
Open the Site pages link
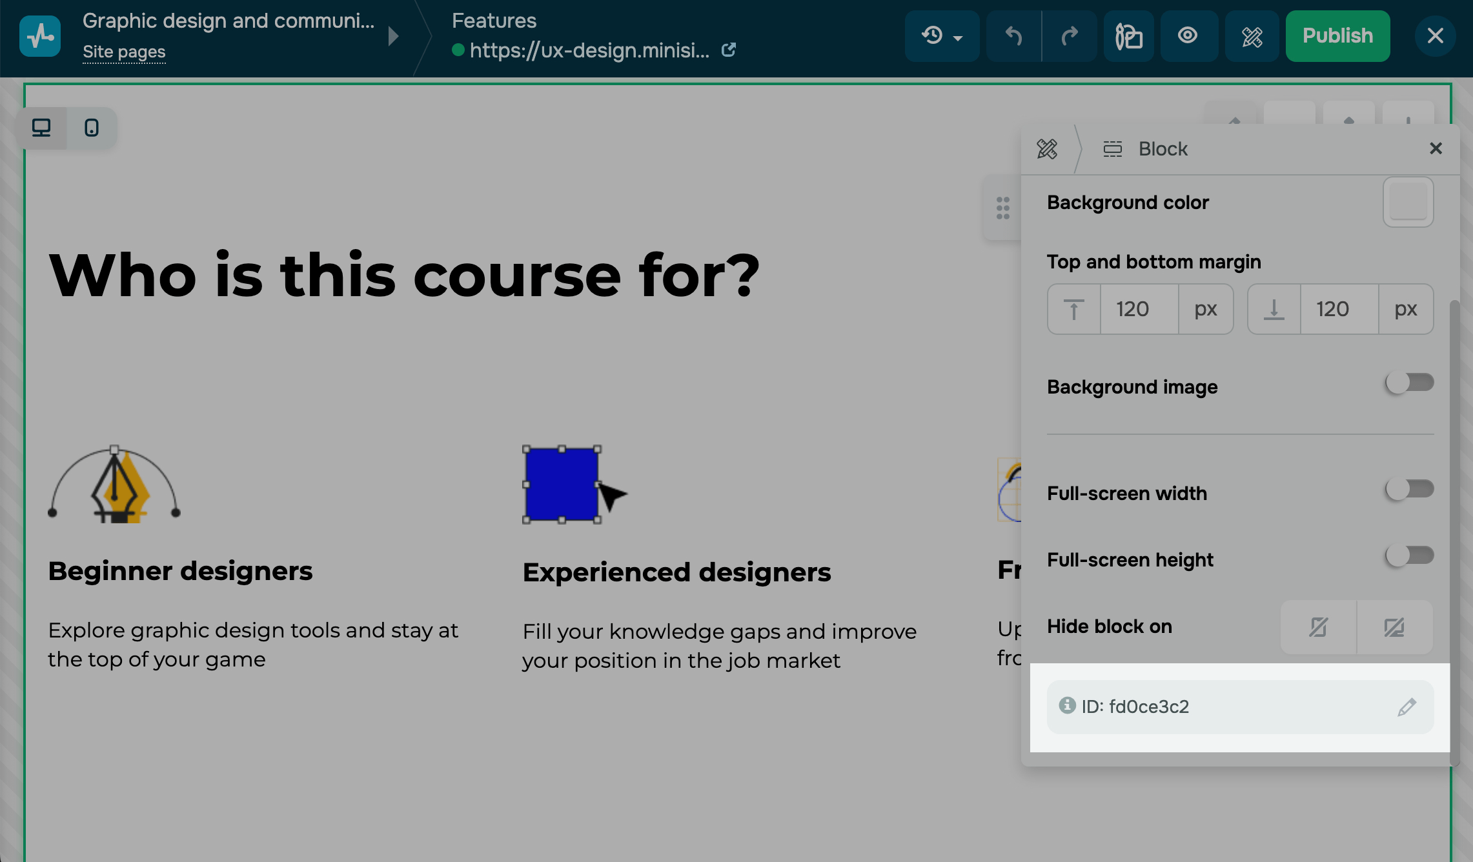124,52
